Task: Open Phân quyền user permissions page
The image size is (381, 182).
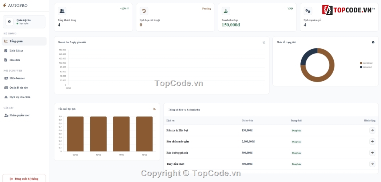Action: click(24, 115)
